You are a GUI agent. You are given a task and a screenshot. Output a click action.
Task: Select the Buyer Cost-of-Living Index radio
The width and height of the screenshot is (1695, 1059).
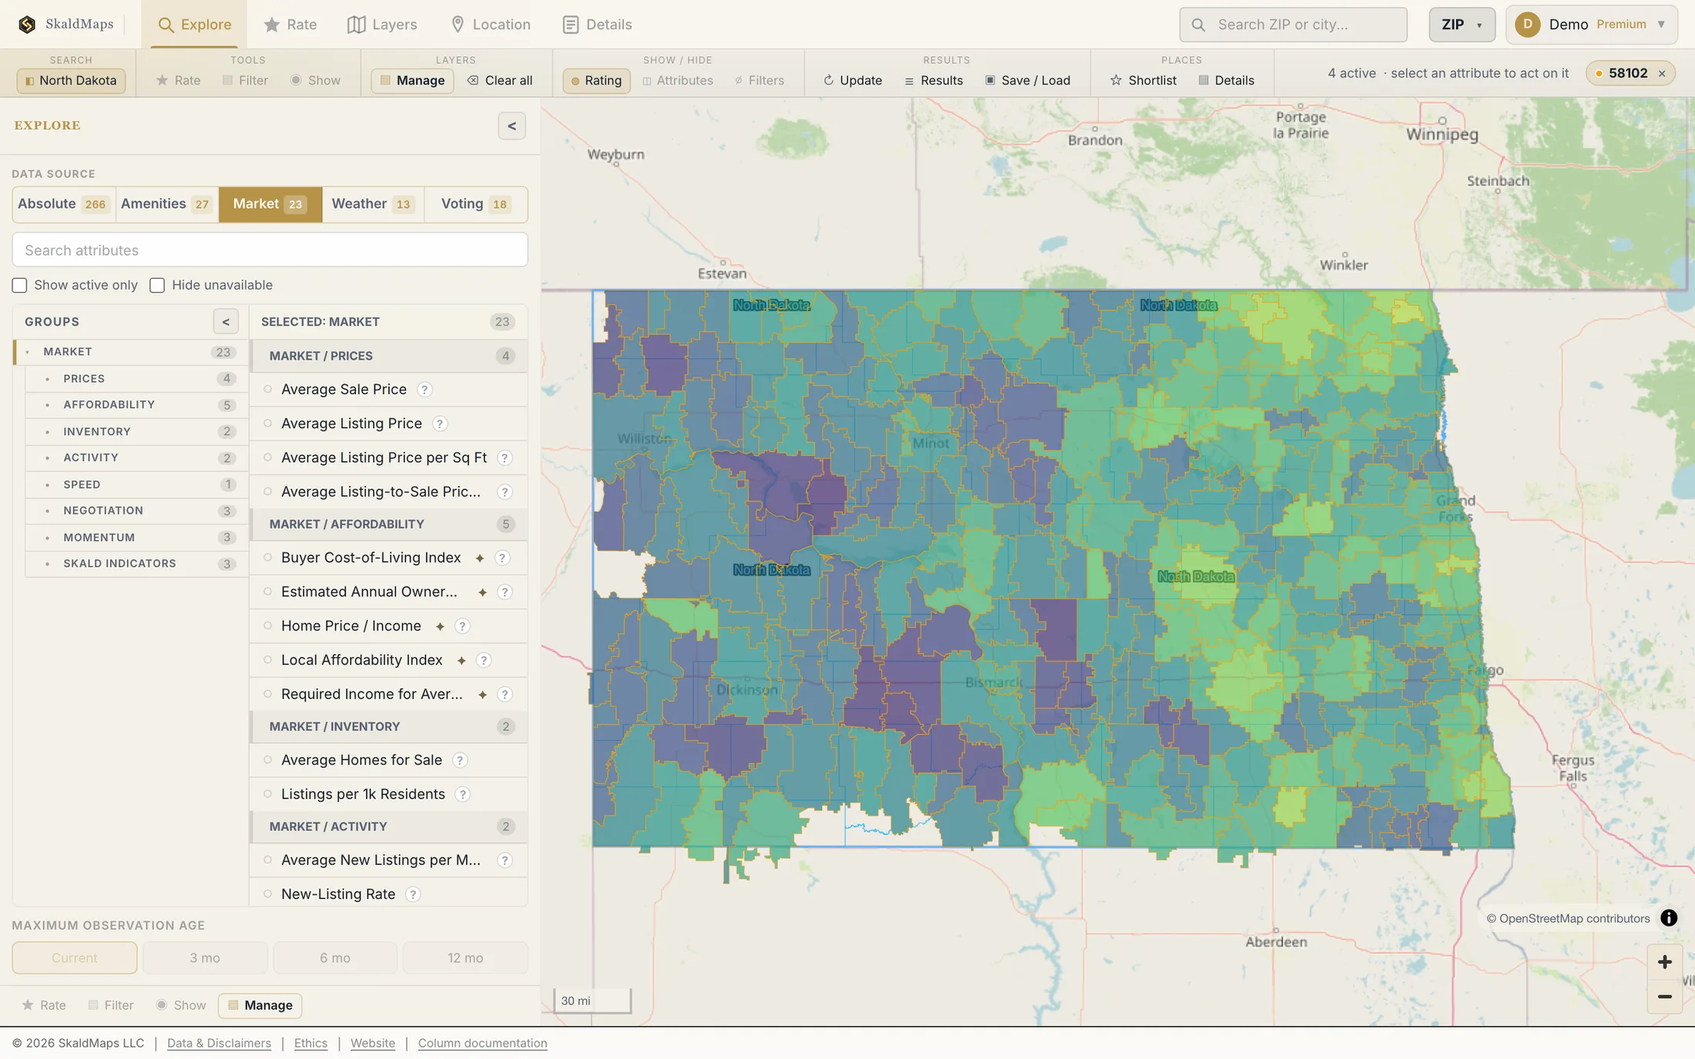(x=268, y=558)
